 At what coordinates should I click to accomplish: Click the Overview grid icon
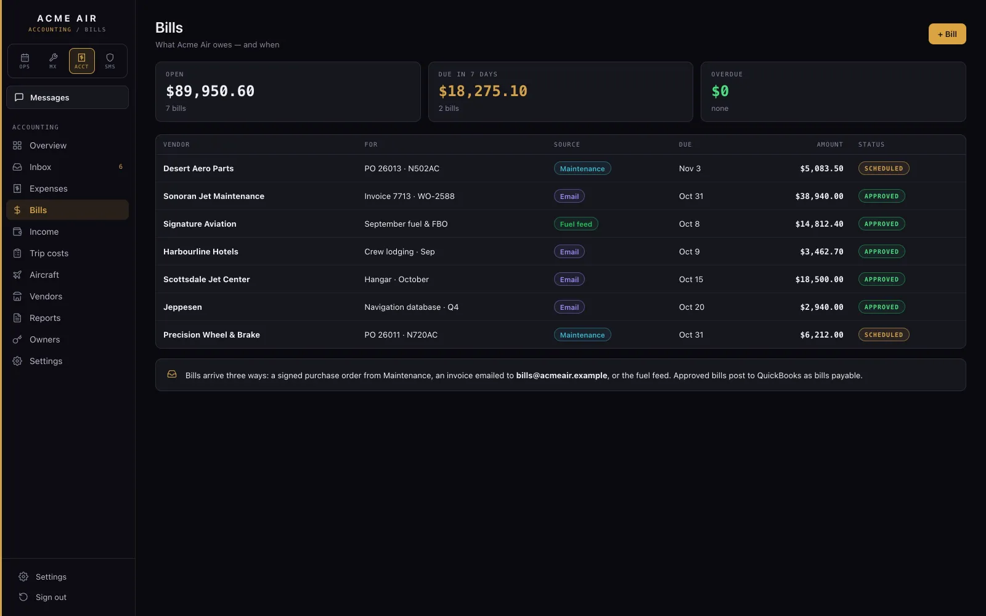point(17,145)
